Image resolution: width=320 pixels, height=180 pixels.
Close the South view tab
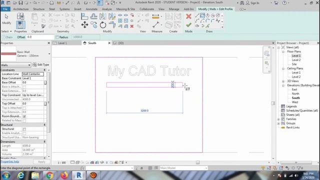click(x=109, y=43)
